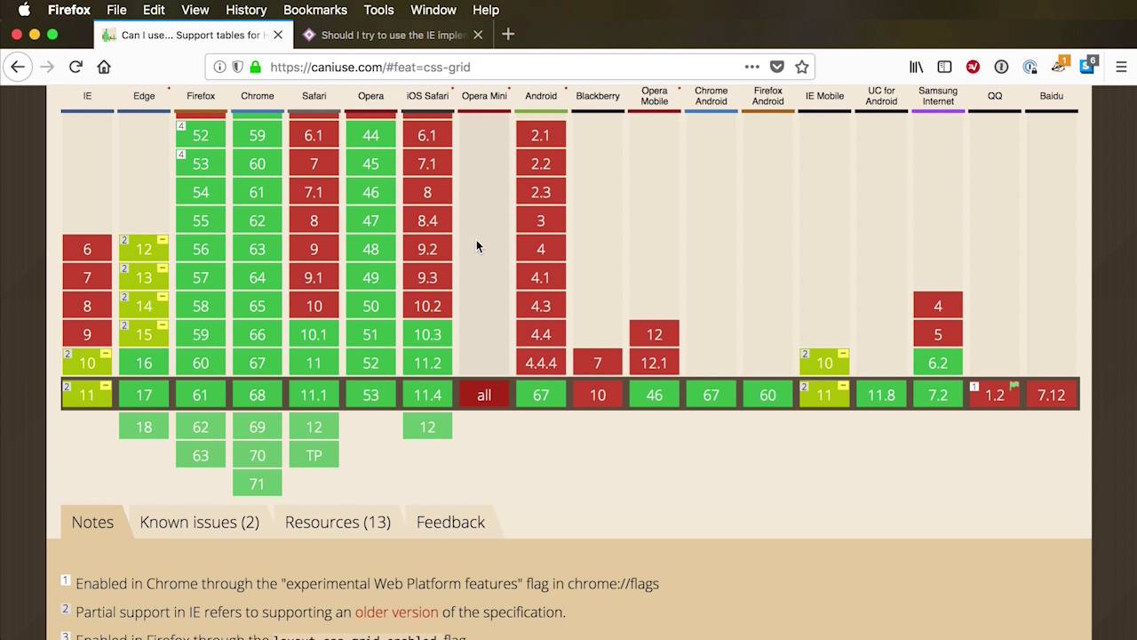The image size is (1137, 640).
Task: Open the Bookmarks menu
Action: [315, 10]
